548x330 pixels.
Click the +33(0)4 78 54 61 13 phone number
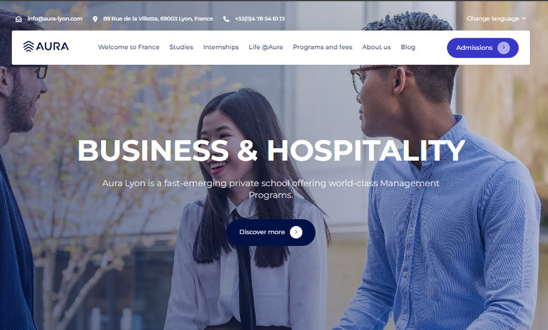pos(260,19)
